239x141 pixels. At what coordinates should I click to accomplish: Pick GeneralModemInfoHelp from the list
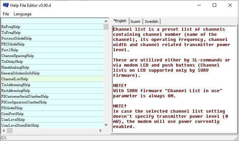tap(20, 73)
